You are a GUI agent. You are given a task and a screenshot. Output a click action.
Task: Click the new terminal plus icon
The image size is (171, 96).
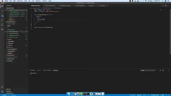click(x=157, y=70)
